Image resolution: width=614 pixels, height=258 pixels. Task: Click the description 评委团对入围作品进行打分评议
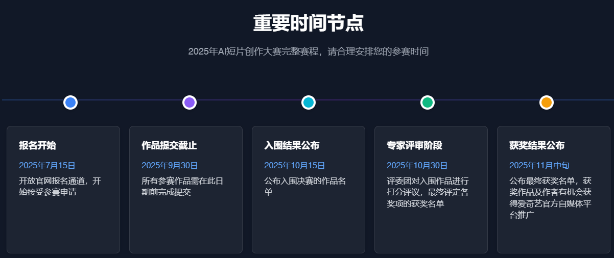coord(428,192)
